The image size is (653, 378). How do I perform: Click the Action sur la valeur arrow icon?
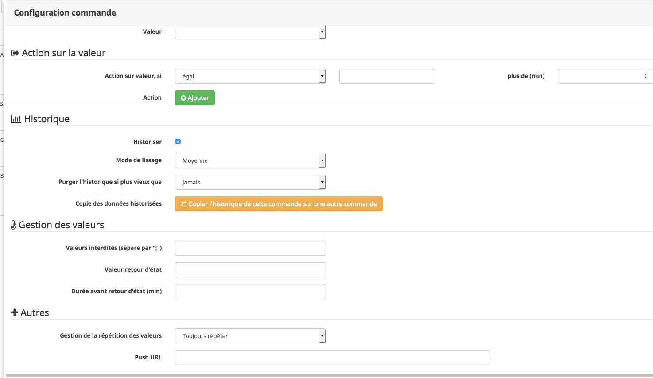[x=15, y=53]
